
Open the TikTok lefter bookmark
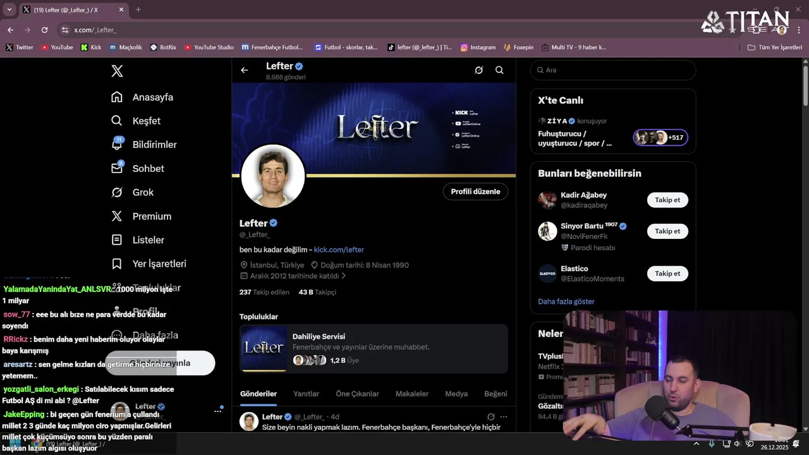(420, 47)
